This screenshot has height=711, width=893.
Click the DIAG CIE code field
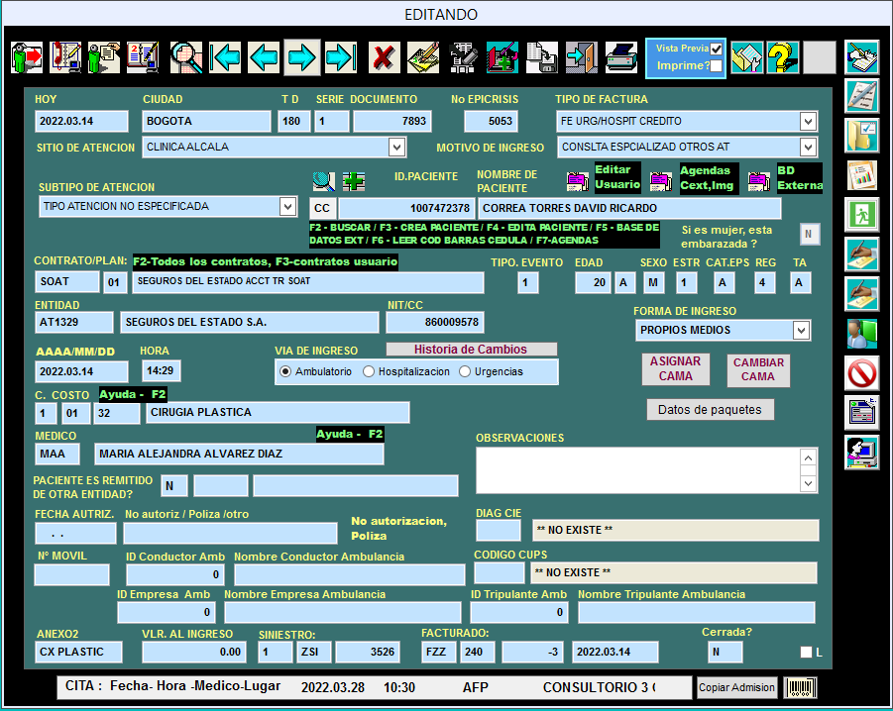pos(499,530)
